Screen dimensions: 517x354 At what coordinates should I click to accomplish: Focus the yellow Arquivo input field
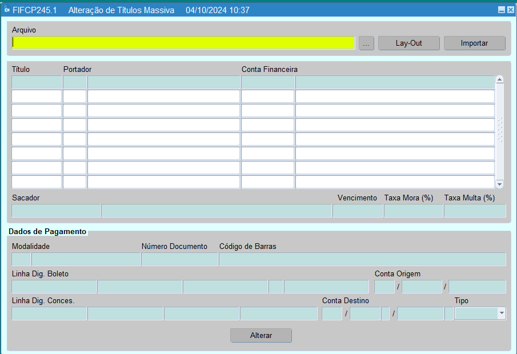(x=183, y=43)
